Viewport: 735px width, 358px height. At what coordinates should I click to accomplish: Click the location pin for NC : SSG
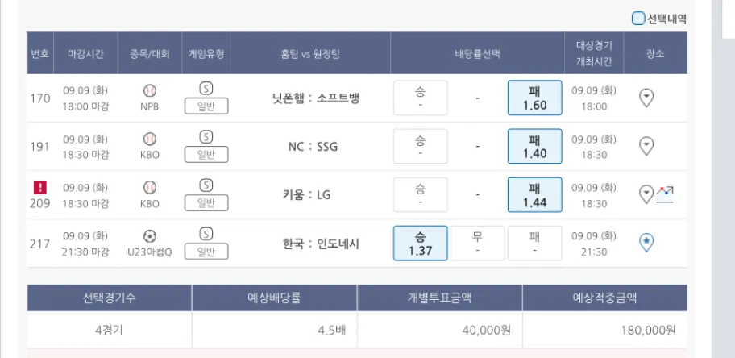(x=646, y=146)
